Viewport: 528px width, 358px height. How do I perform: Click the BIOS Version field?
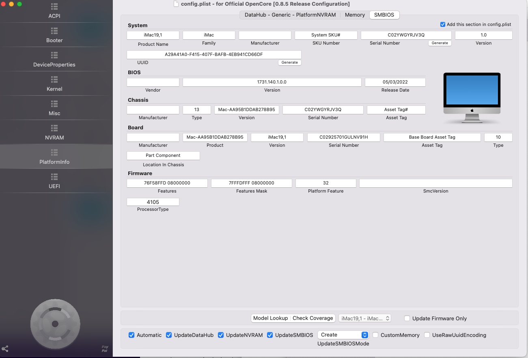click(272, 82)
